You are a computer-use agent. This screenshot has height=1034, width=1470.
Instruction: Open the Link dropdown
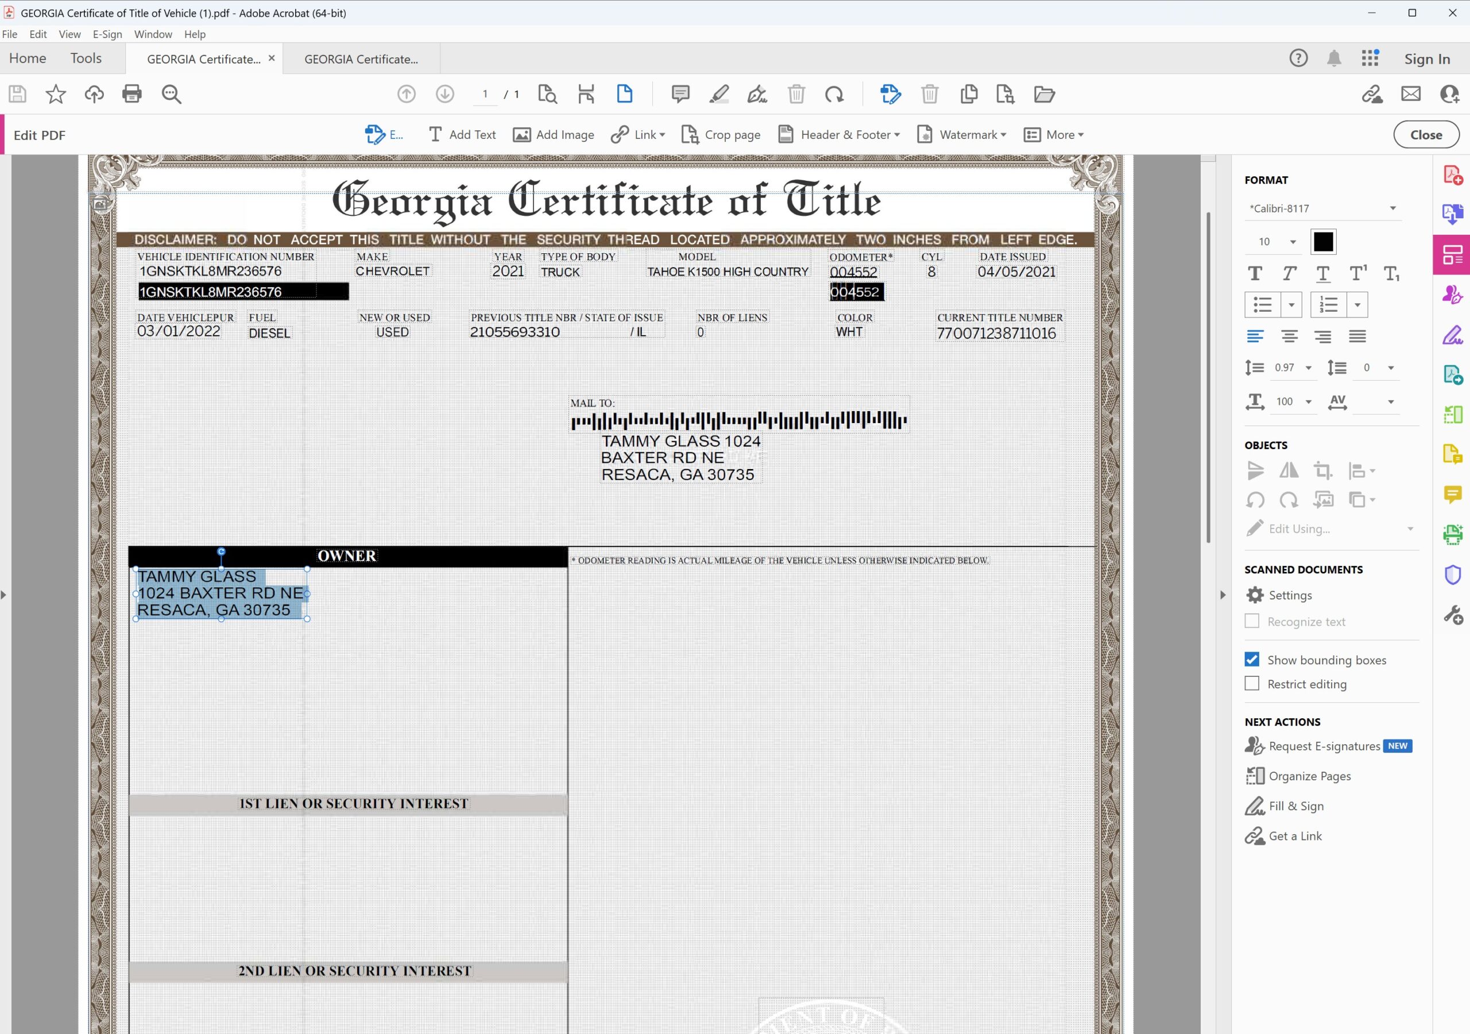coord(639,135)
